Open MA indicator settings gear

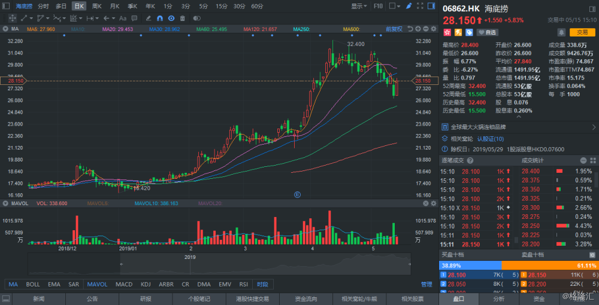pos(434,29)
